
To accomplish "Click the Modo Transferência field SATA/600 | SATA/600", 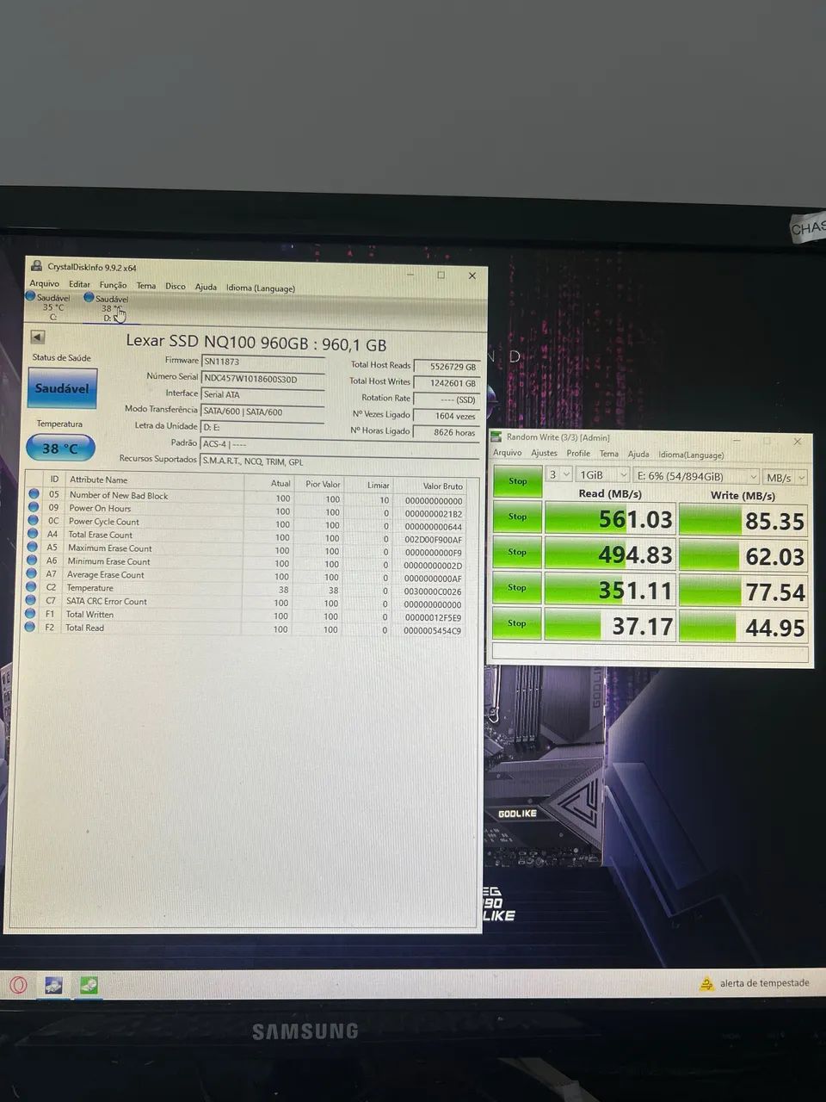I will pos(263,412).
